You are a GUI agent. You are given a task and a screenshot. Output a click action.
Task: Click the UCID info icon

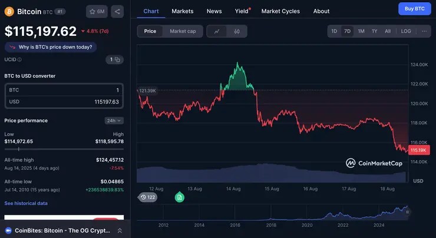19,59
